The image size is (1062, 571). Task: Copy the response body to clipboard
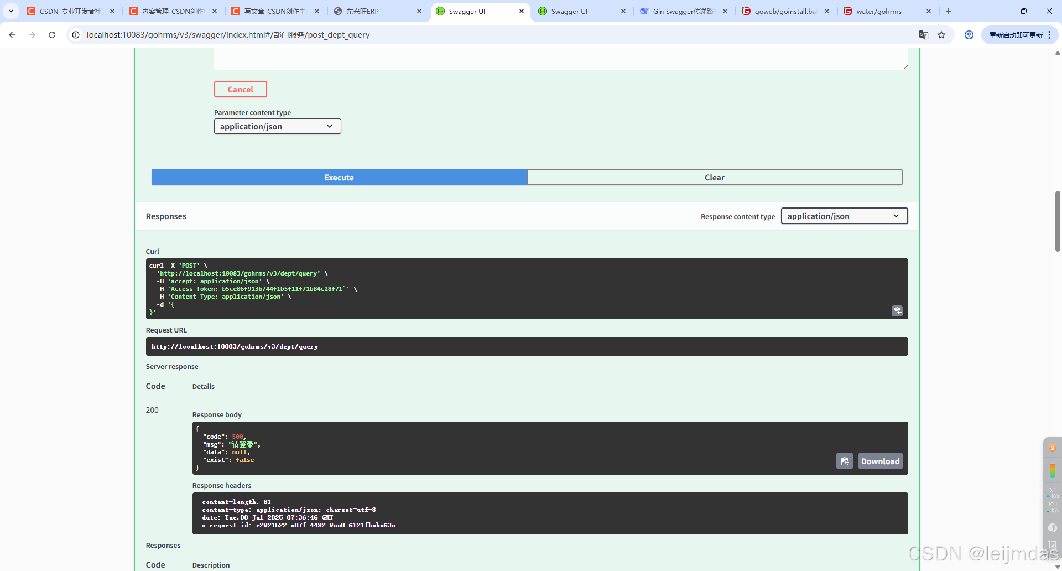(x=845, y=461)
